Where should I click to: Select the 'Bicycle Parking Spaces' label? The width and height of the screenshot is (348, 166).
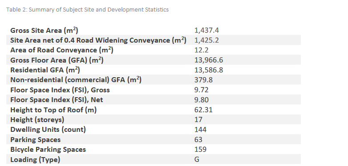pos(48,150)
